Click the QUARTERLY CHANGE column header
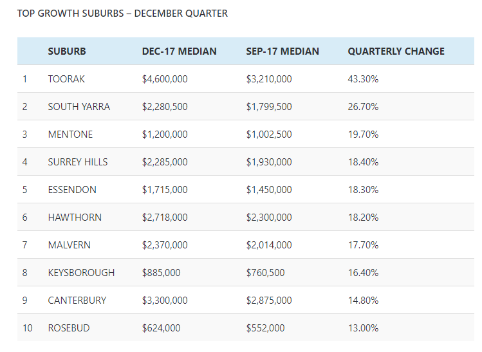 click(396, 51)
